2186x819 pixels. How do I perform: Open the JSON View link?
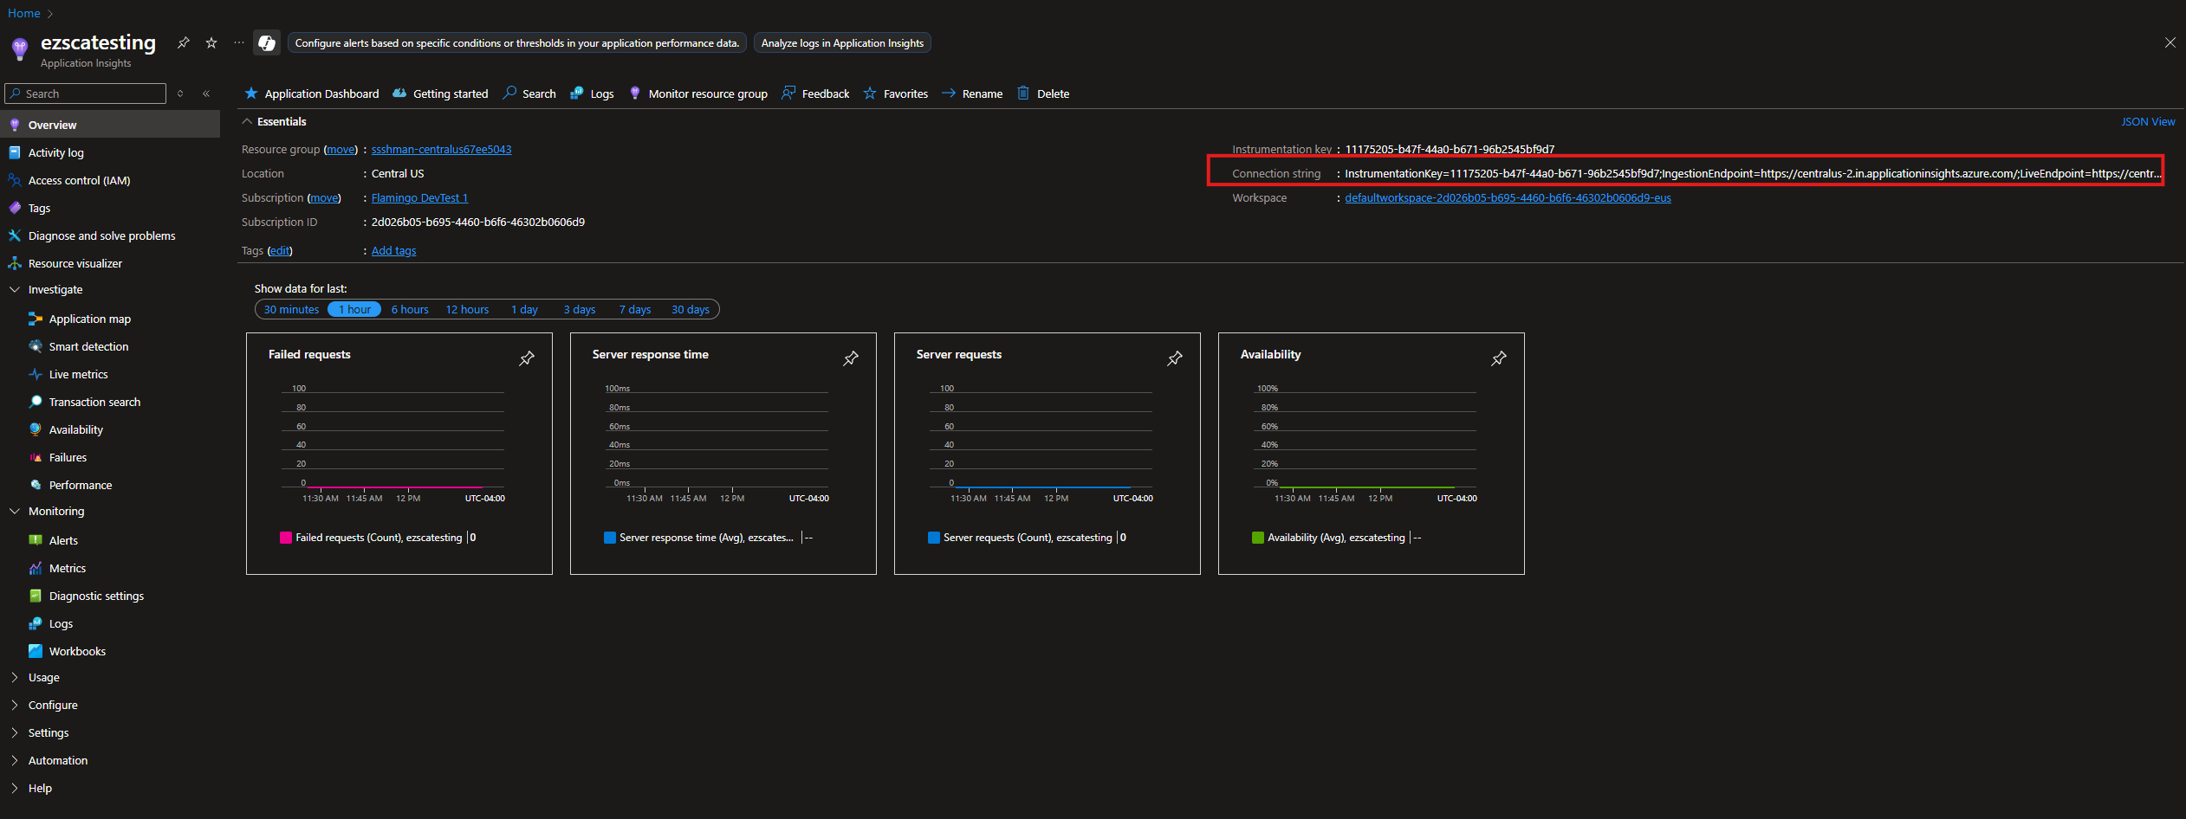point(2148,122)
